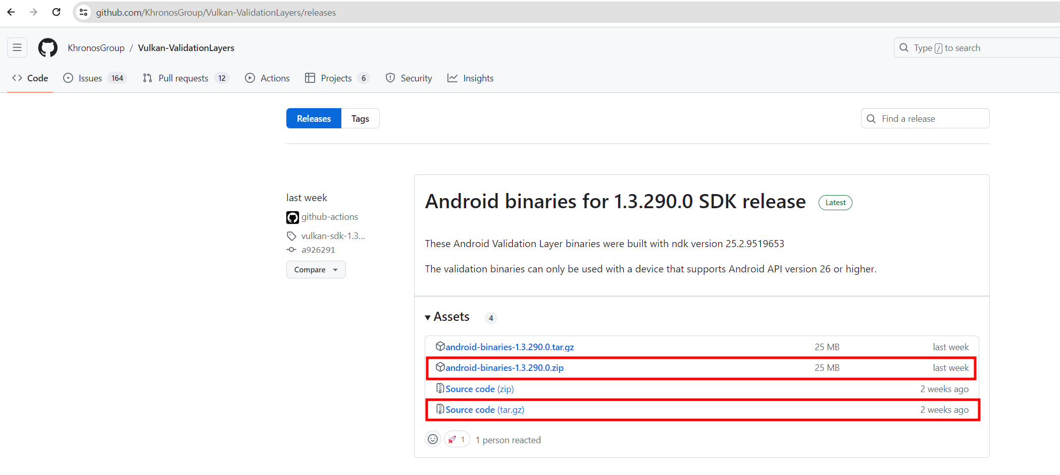Open the KhronosGroup organization link
The width and height of the screenshot is (1060, 475).
(96, 48)
